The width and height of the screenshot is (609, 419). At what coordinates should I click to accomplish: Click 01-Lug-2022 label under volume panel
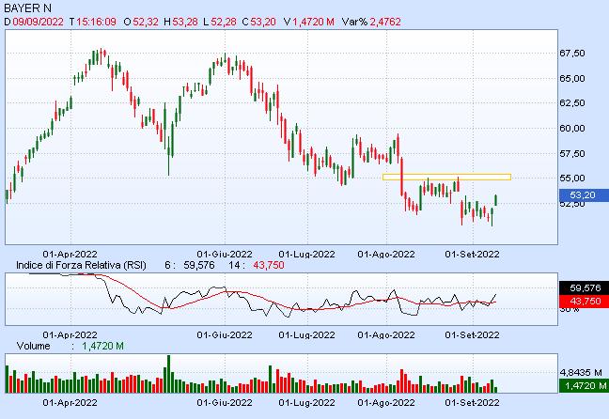[306, 402]
